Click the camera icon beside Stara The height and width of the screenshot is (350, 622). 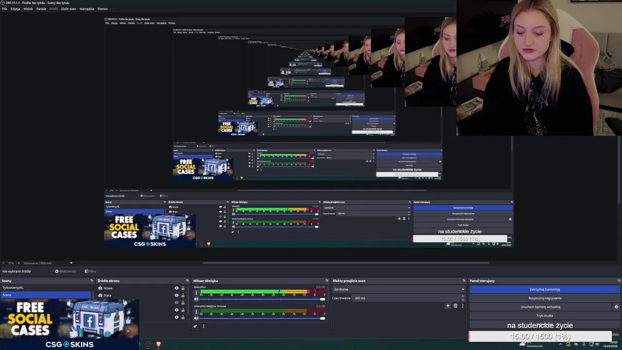click(x=101, y=295)
